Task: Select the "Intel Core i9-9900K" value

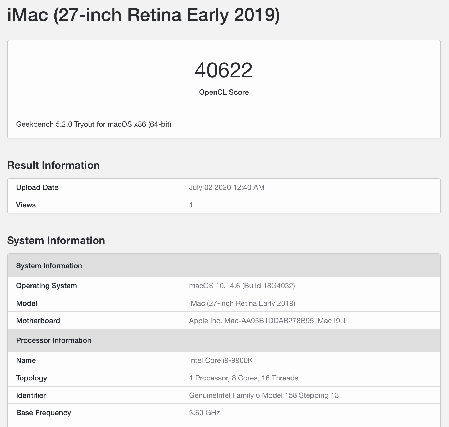Action: (221, 360)
